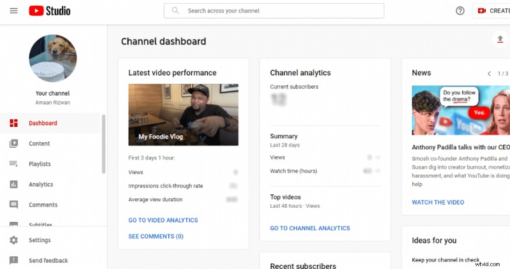Click 'First 3 days 1 hour:' label
This screenshot has height=269, width=510.
[152, 157]
